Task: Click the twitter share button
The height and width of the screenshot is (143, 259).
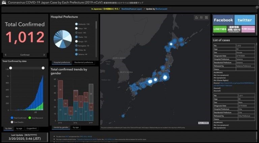Action: [244, 20]
